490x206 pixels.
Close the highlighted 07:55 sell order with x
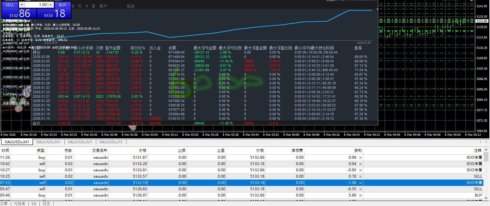pyautogui.click(x=360, y=183)
